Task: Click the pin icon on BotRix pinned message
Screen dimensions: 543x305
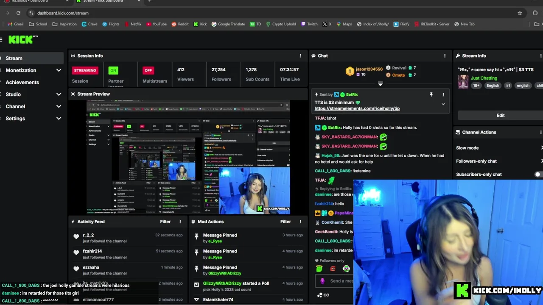Action: click(x=431, y=94)
